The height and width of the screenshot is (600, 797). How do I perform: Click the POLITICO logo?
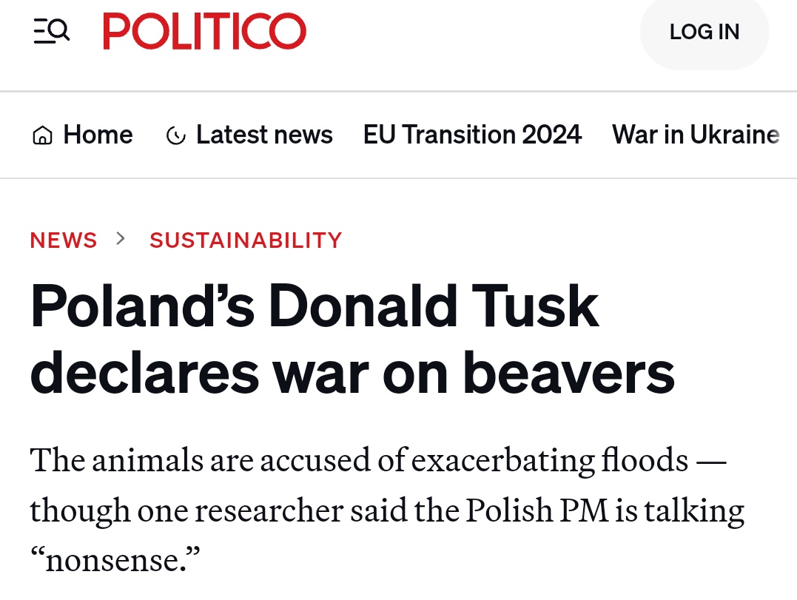pos(204,32)
